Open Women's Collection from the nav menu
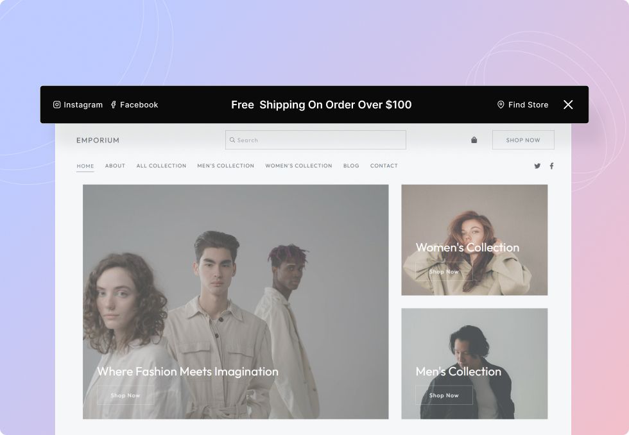Viewport: 629px width, 435px height. [x=298, y=166]
